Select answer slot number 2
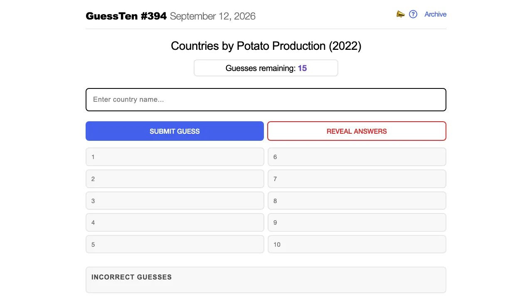Screen dimensions: 532x299 pyautogui.click(x=175, y=179)
